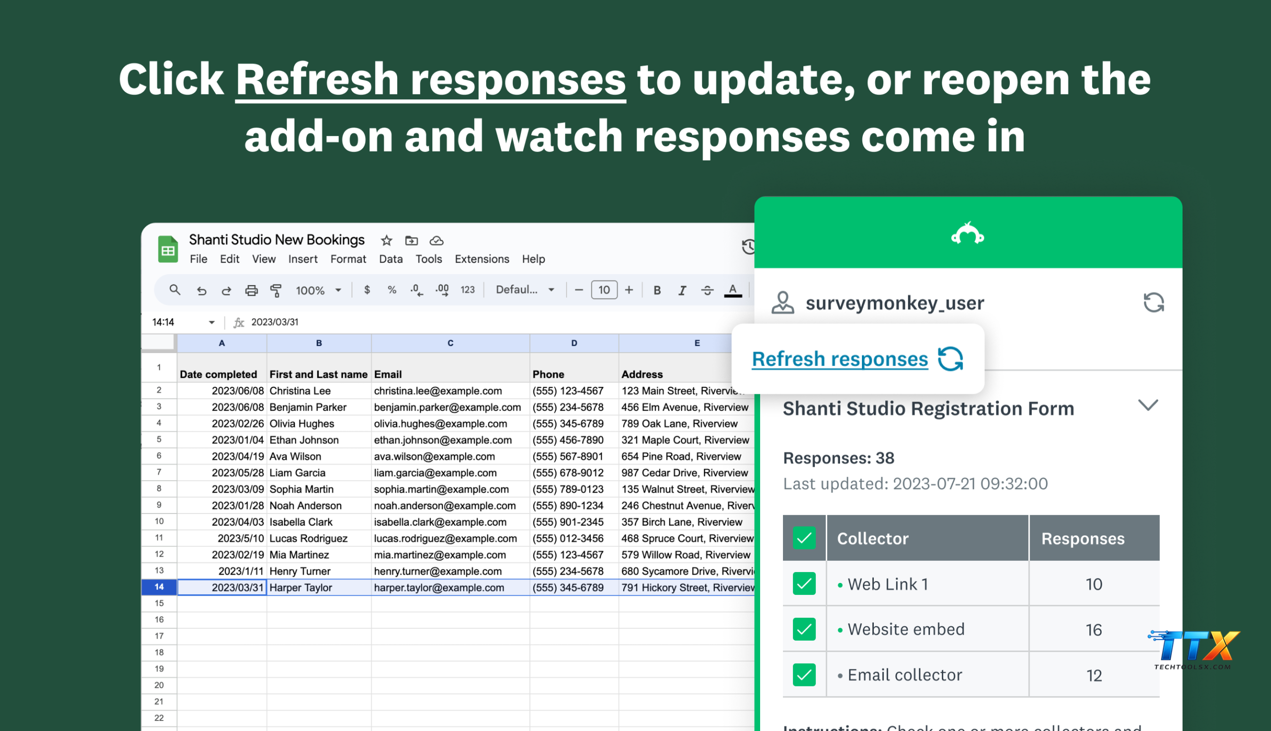Uncheck the Web Link 1 collector
Screen dimensions: 1271x731
click(804, 584)
